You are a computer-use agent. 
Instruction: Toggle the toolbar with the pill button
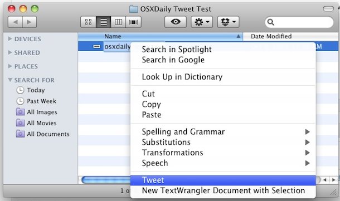pyautogui.click(x=328, y=9)
